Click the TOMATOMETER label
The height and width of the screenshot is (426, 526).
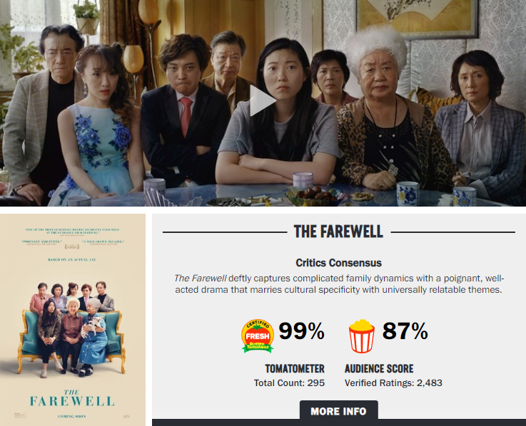pyautogui.click(x=295, y=369)
